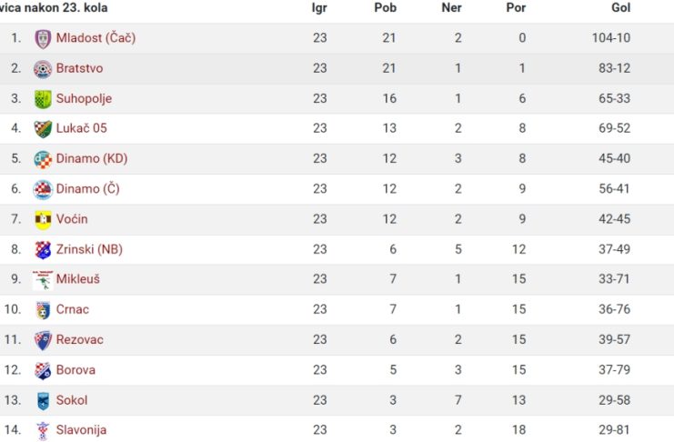This screenshot has height=442, width=674.
Task: Click the Por column header
Action: point(516,8)
